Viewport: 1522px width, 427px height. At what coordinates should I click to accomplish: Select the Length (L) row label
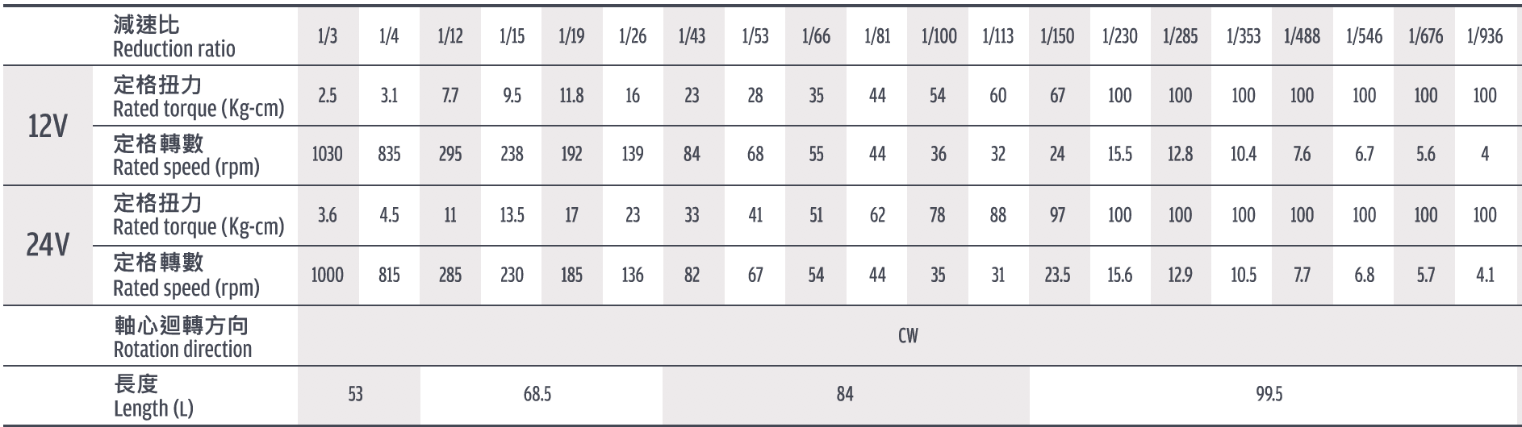tap(153, 395)
